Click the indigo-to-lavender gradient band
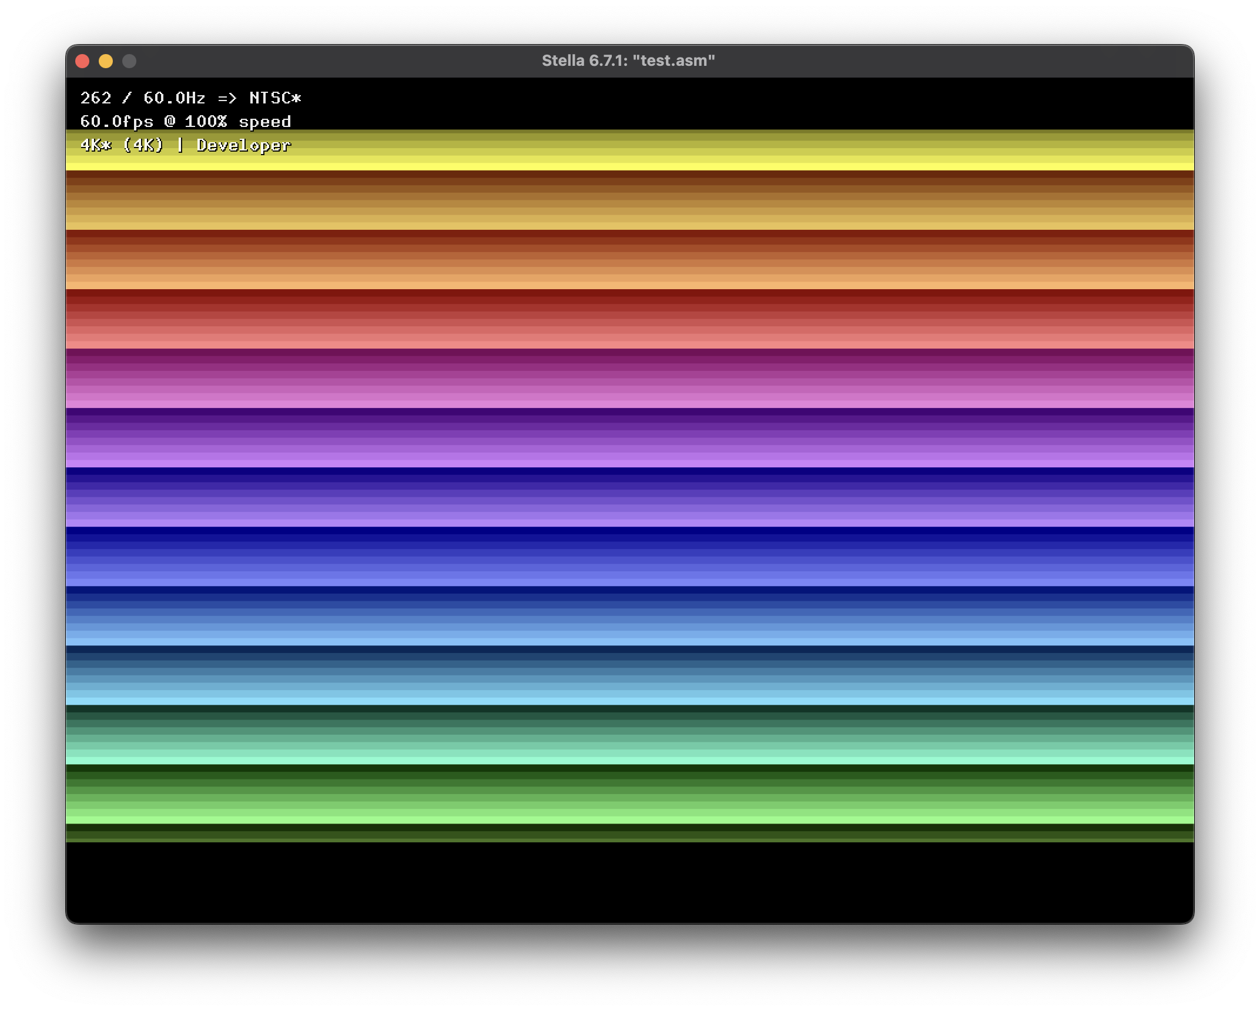Screen dimensions: 1260x1011 [x=630, y=497]
